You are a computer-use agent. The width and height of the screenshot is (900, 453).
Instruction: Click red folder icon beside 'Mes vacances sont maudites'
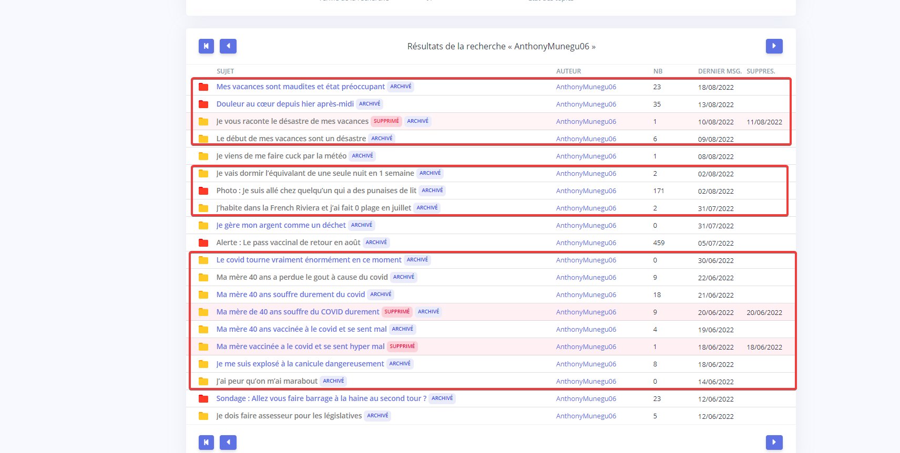tap(203, 87)
